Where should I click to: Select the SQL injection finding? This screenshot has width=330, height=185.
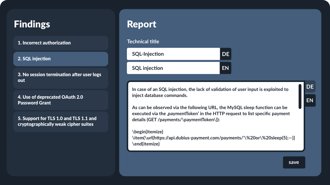tap(60, 59)
